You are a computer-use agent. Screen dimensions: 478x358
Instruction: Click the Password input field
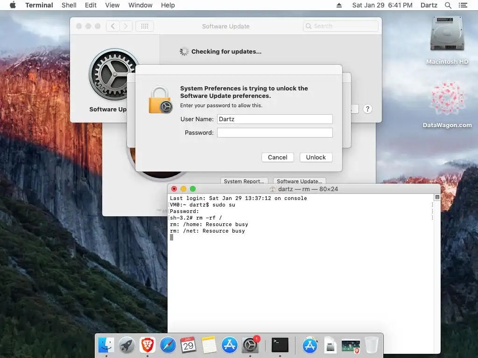[x=274, y=132]
